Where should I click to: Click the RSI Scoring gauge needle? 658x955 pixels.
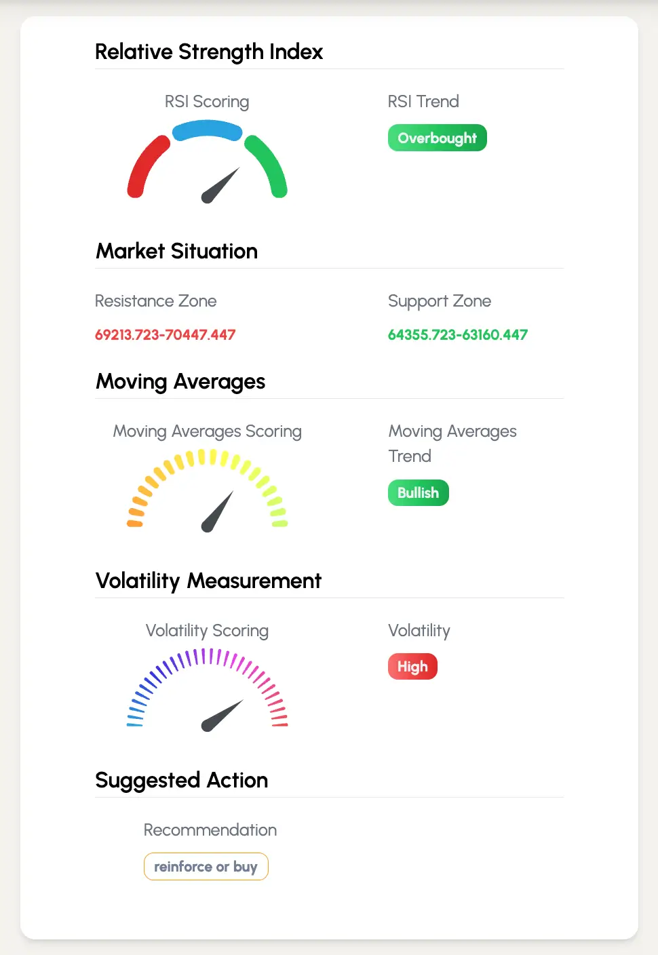coord(220,186)
